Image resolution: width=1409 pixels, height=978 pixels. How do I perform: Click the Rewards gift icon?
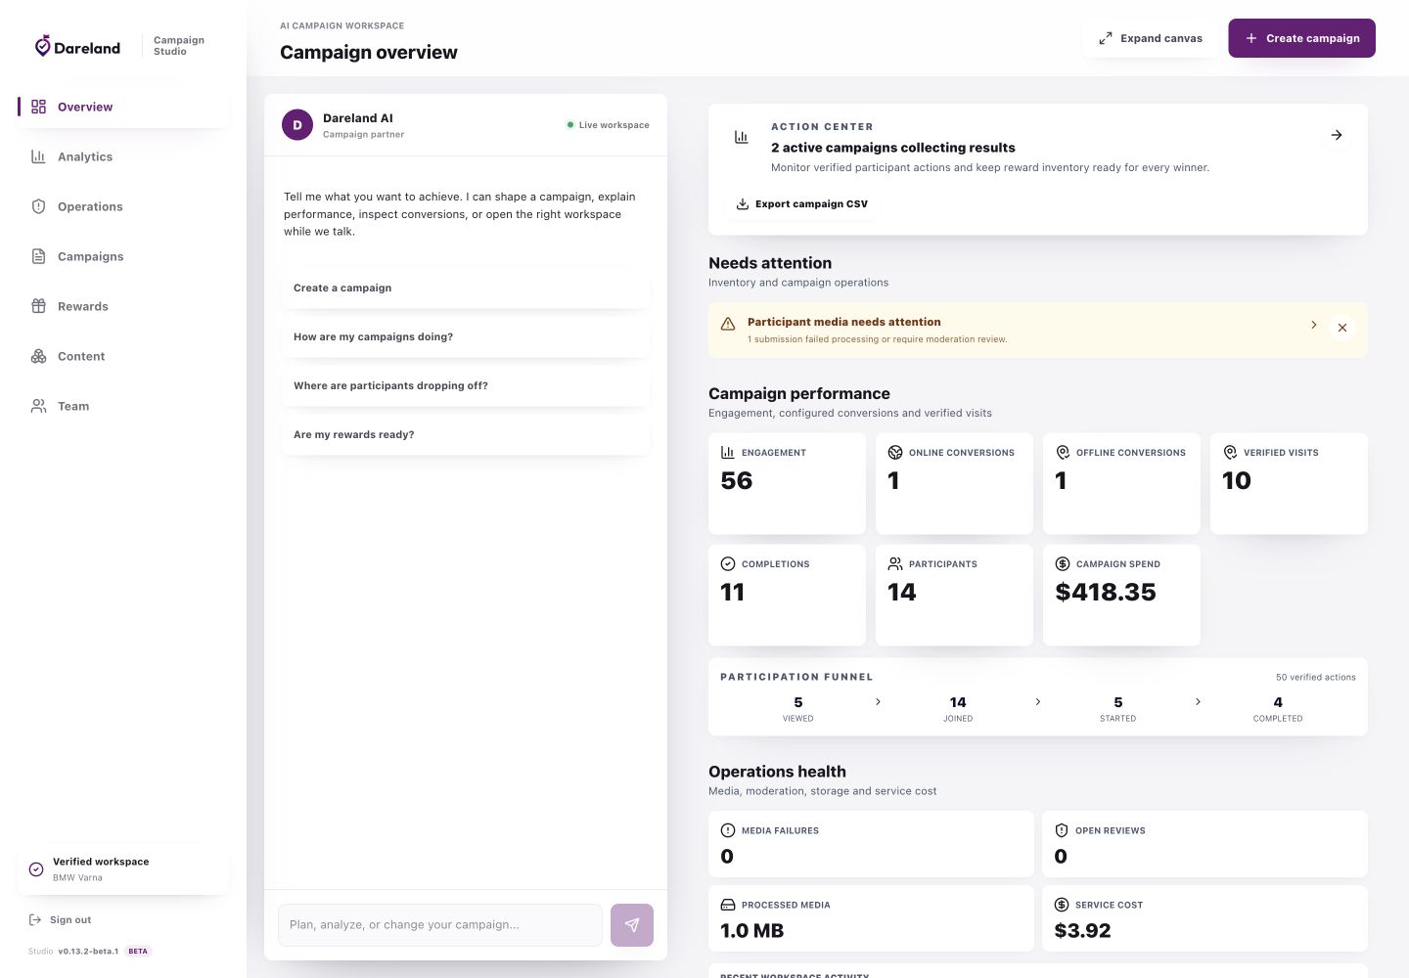coord(39,306)
